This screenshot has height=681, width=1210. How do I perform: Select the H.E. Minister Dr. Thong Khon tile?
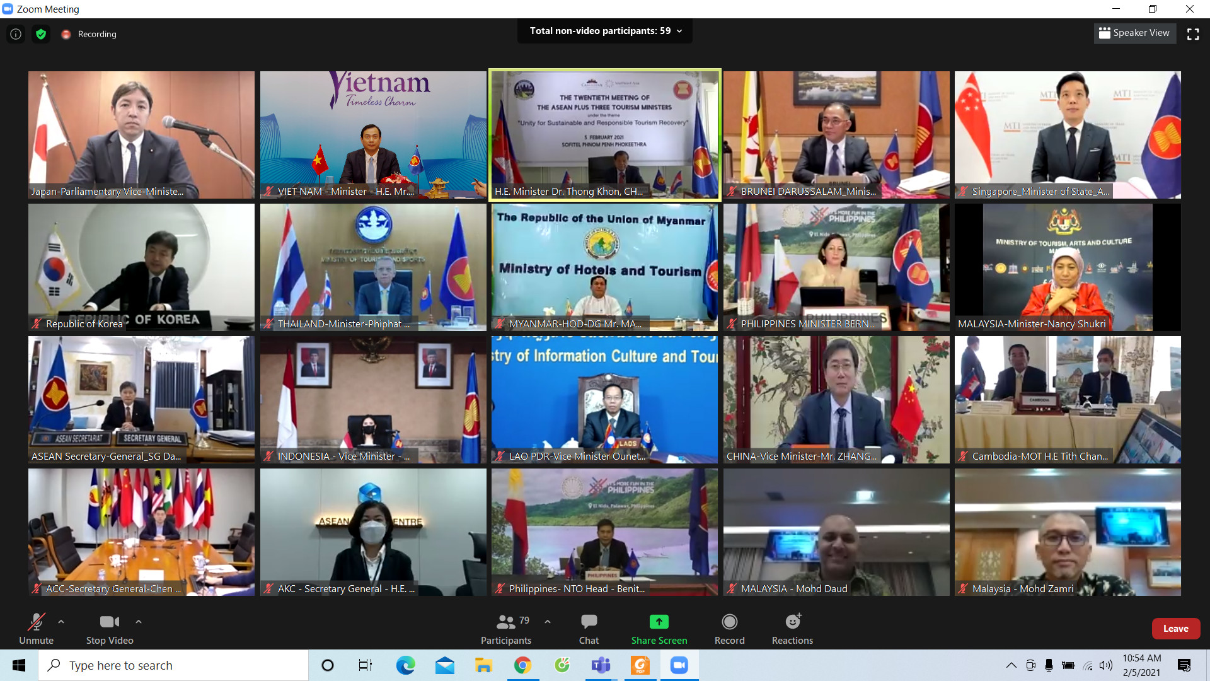[x=605, y=135]
